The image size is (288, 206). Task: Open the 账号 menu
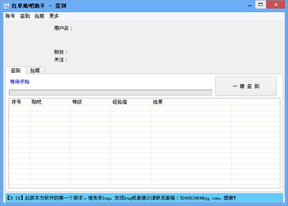pyautogui.click(x=10, y=16)
